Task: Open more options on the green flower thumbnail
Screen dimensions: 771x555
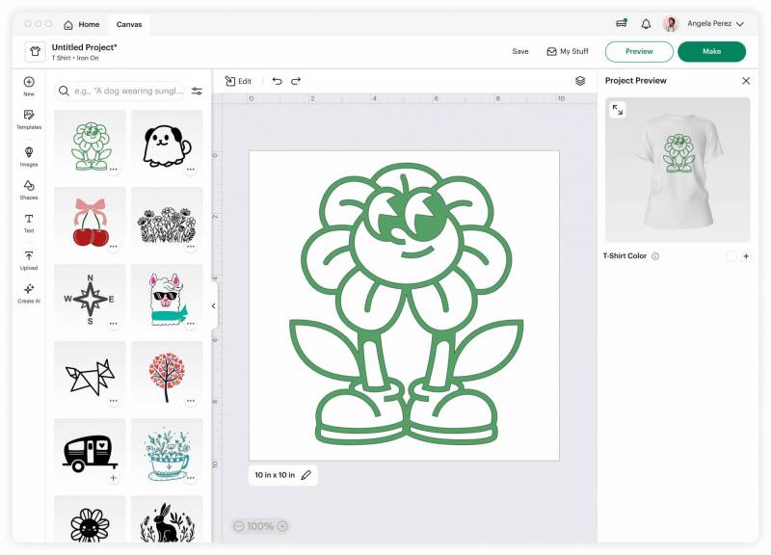Action: pos(114,170)
